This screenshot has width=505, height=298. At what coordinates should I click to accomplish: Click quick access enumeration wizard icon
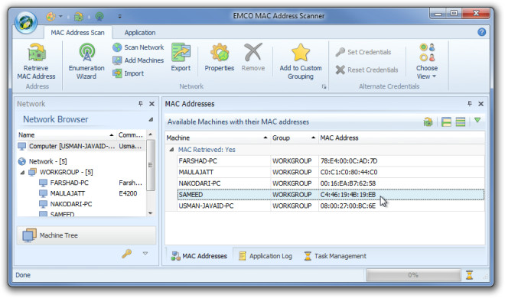99,16
